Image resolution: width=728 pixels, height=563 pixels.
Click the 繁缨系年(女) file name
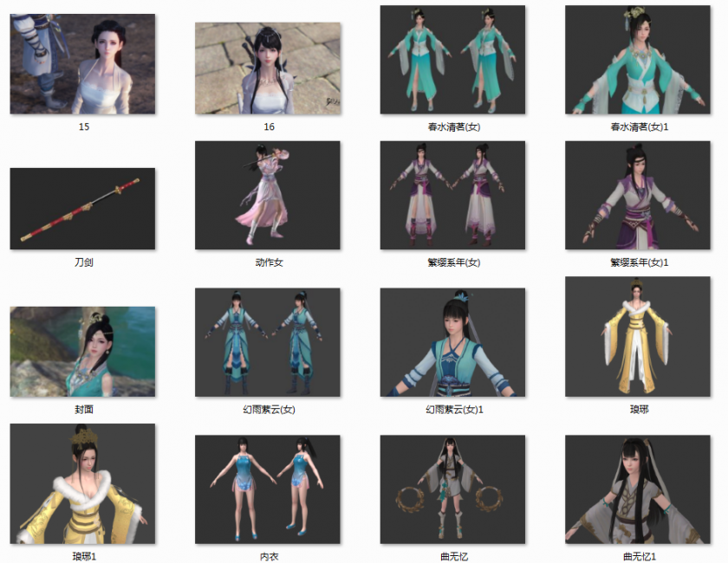453,262
